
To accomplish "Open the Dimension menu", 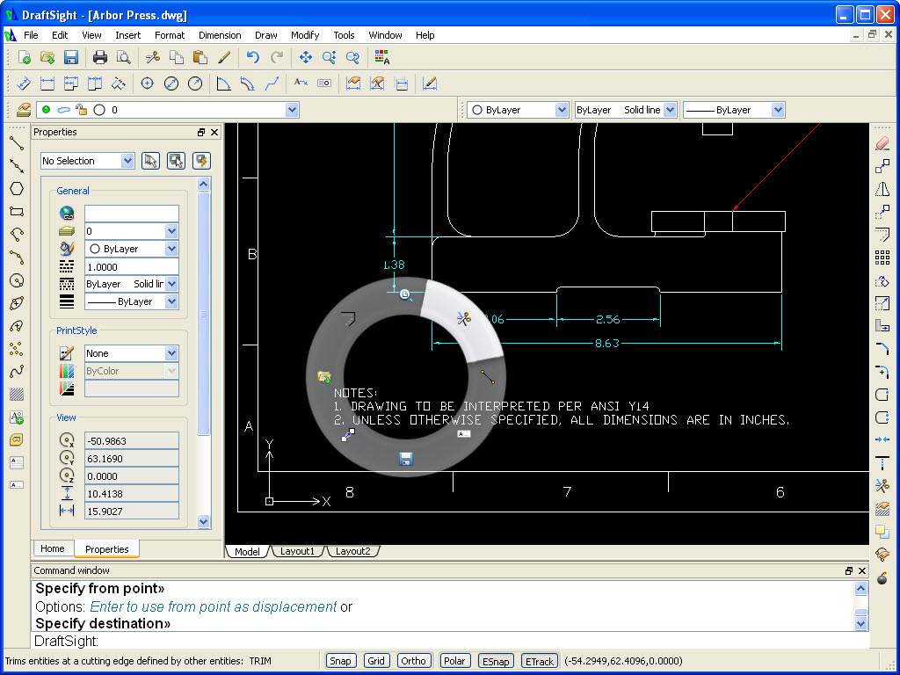I will (220, 35).
